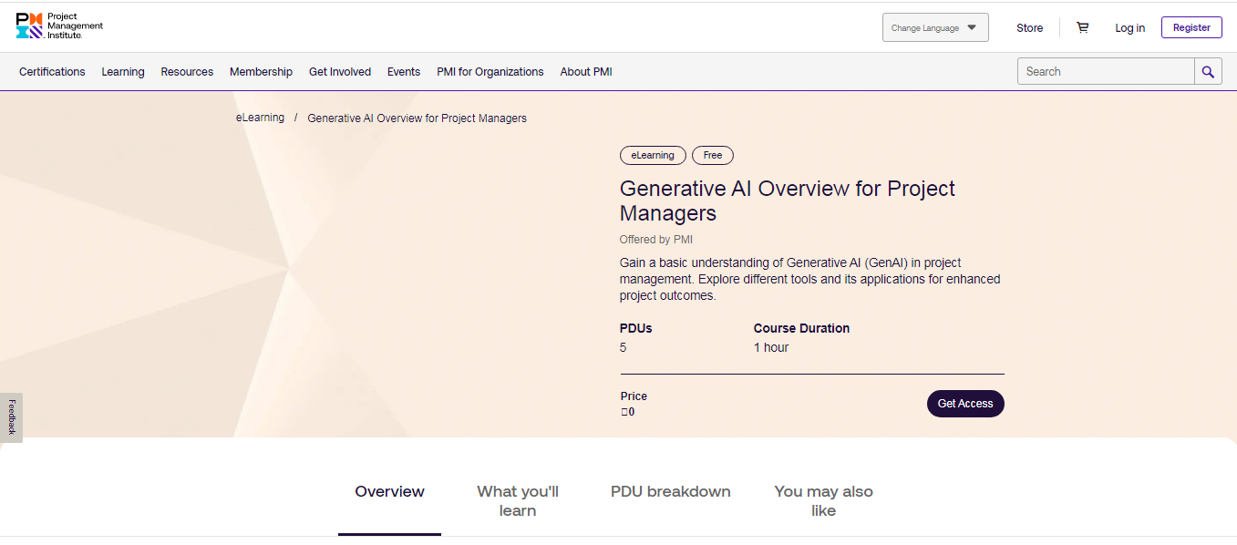This screenshot has width=1237, height=545.
Task: Switch to the PDU breakdown tab
Action: (670, 491)
